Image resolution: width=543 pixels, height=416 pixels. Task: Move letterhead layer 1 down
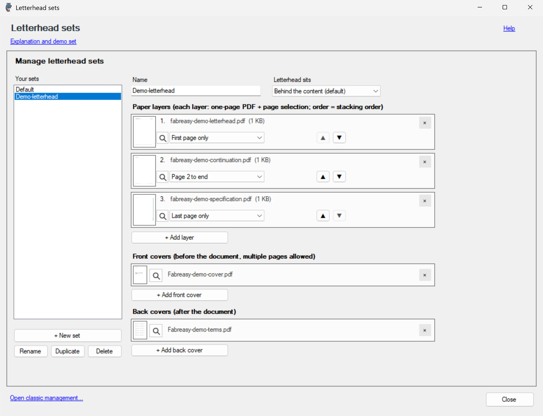[339, 138]
